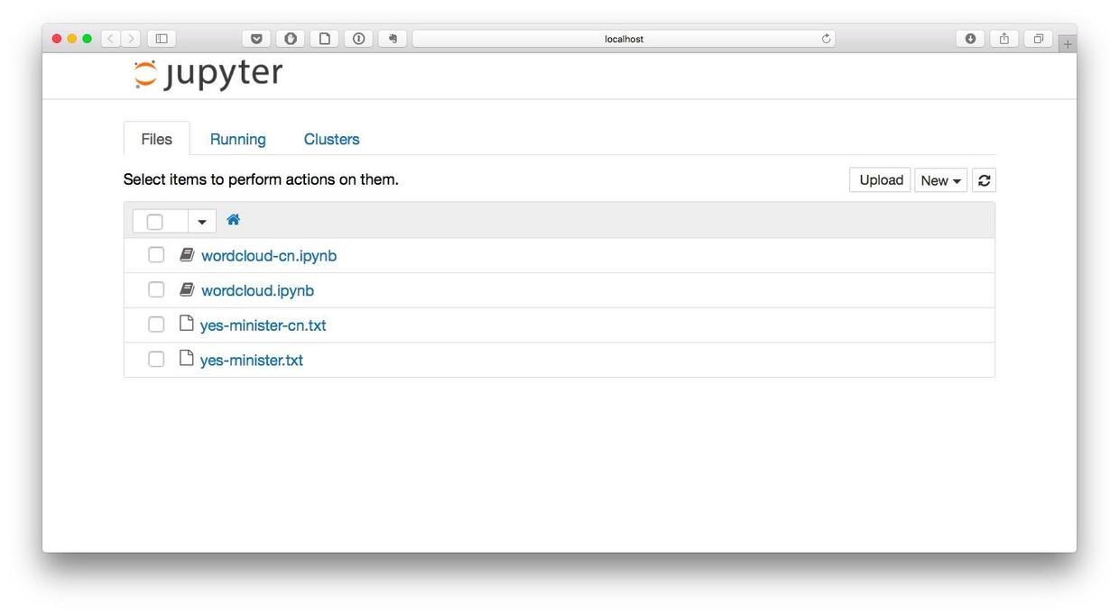Switch to the Running tab
Image resolution: width=1119 pixels, height=613 pixels.
[x=237, y=139]
